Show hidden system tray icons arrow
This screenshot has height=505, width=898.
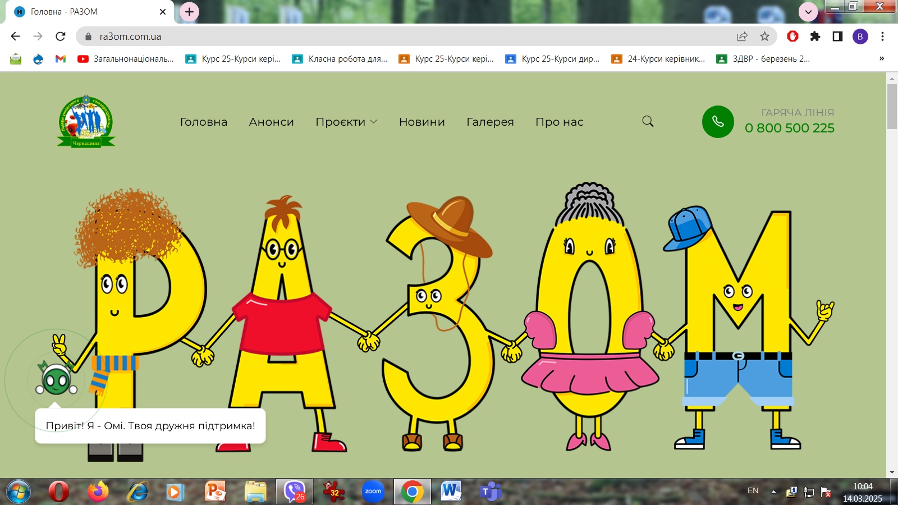[773, 492]
